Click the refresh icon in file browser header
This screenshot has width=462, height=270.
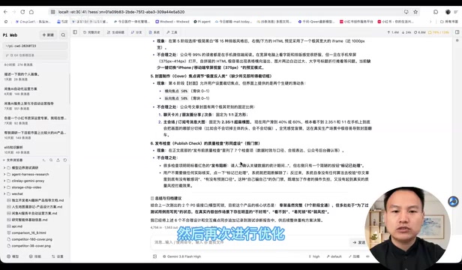tap(64, 160)
